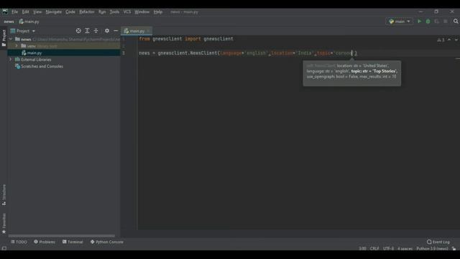Select Scratches and Consoles item
Screen dimensions: 460x259
[x=42, y=66]
